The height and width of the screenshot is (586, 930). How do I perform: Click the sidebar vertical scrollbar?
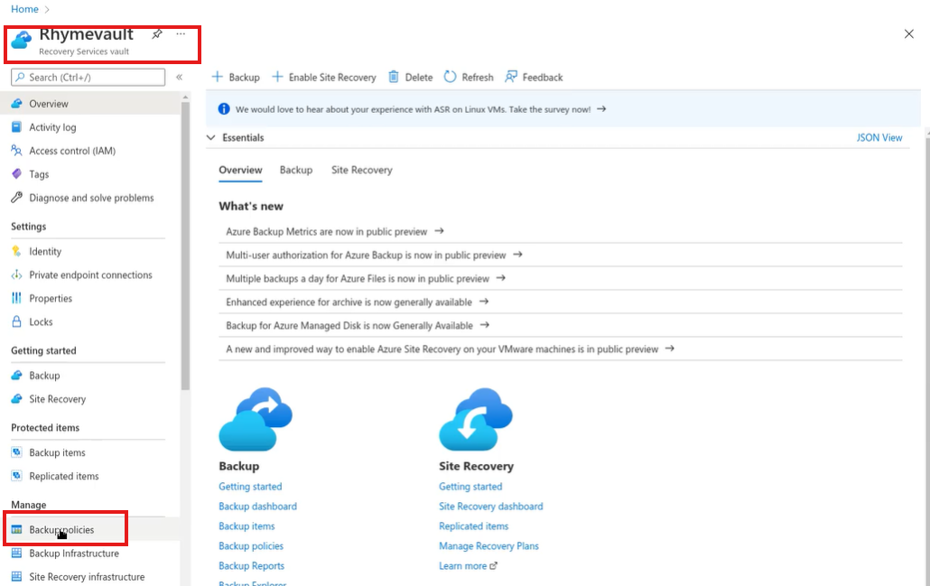(x=186, y=246)
